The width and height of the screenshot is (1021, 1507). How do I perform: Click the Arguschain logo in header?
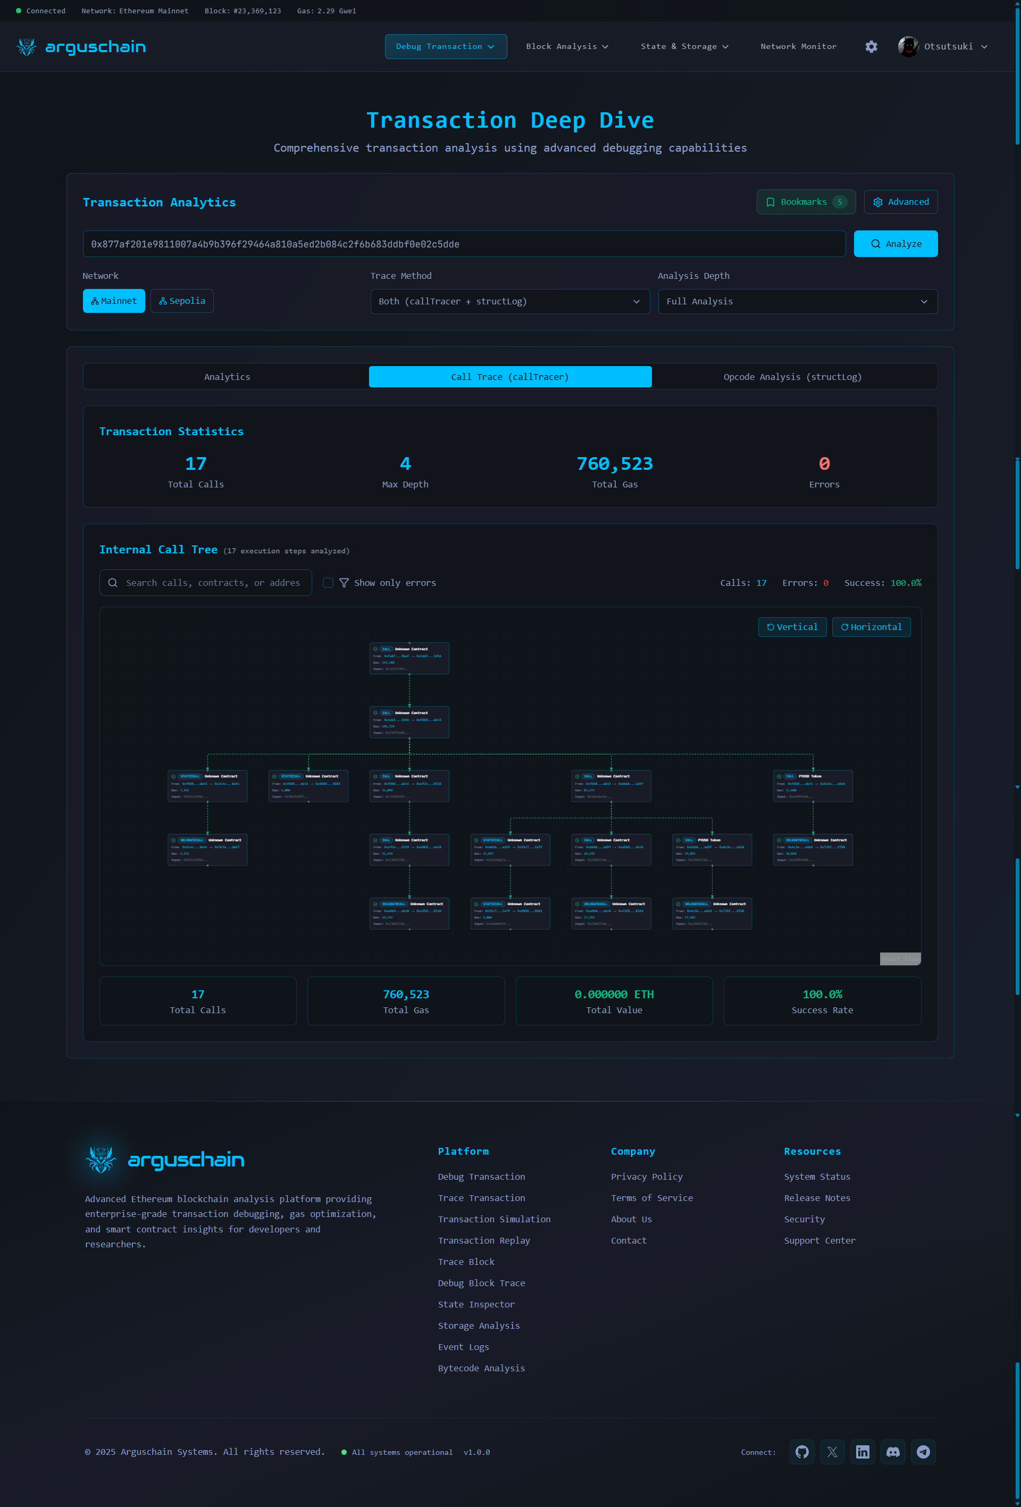[81, 47]
